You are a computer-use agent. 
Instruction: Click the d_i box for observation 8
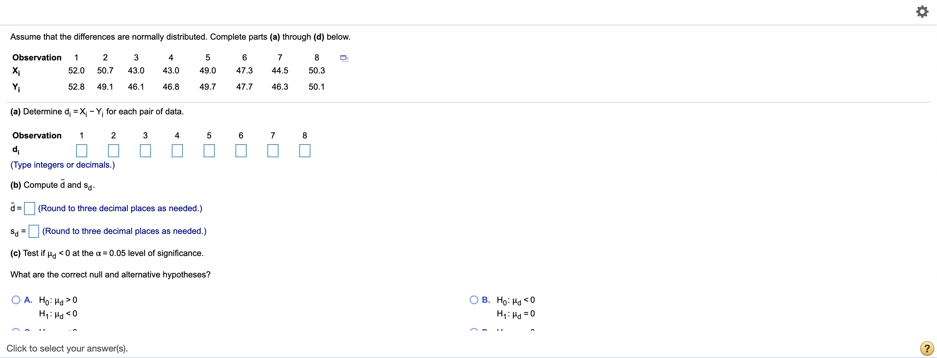pyautogui.click(x=305, y=151)
